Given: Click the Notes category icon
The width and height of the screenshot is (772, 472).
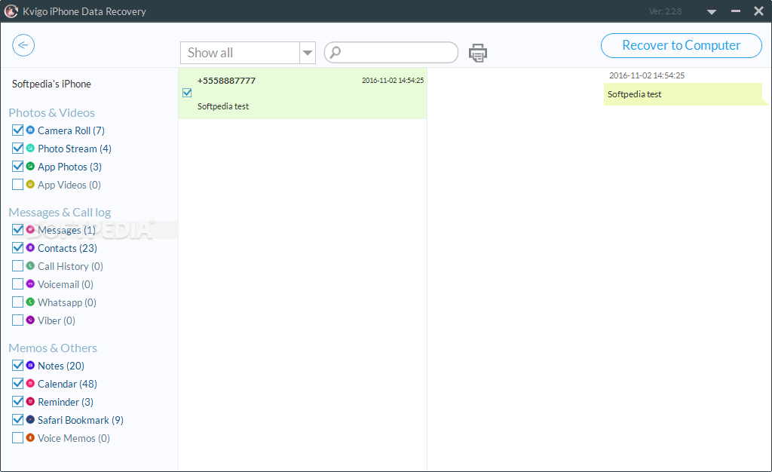Looking at the screenshot, I should tap(30, 365).
